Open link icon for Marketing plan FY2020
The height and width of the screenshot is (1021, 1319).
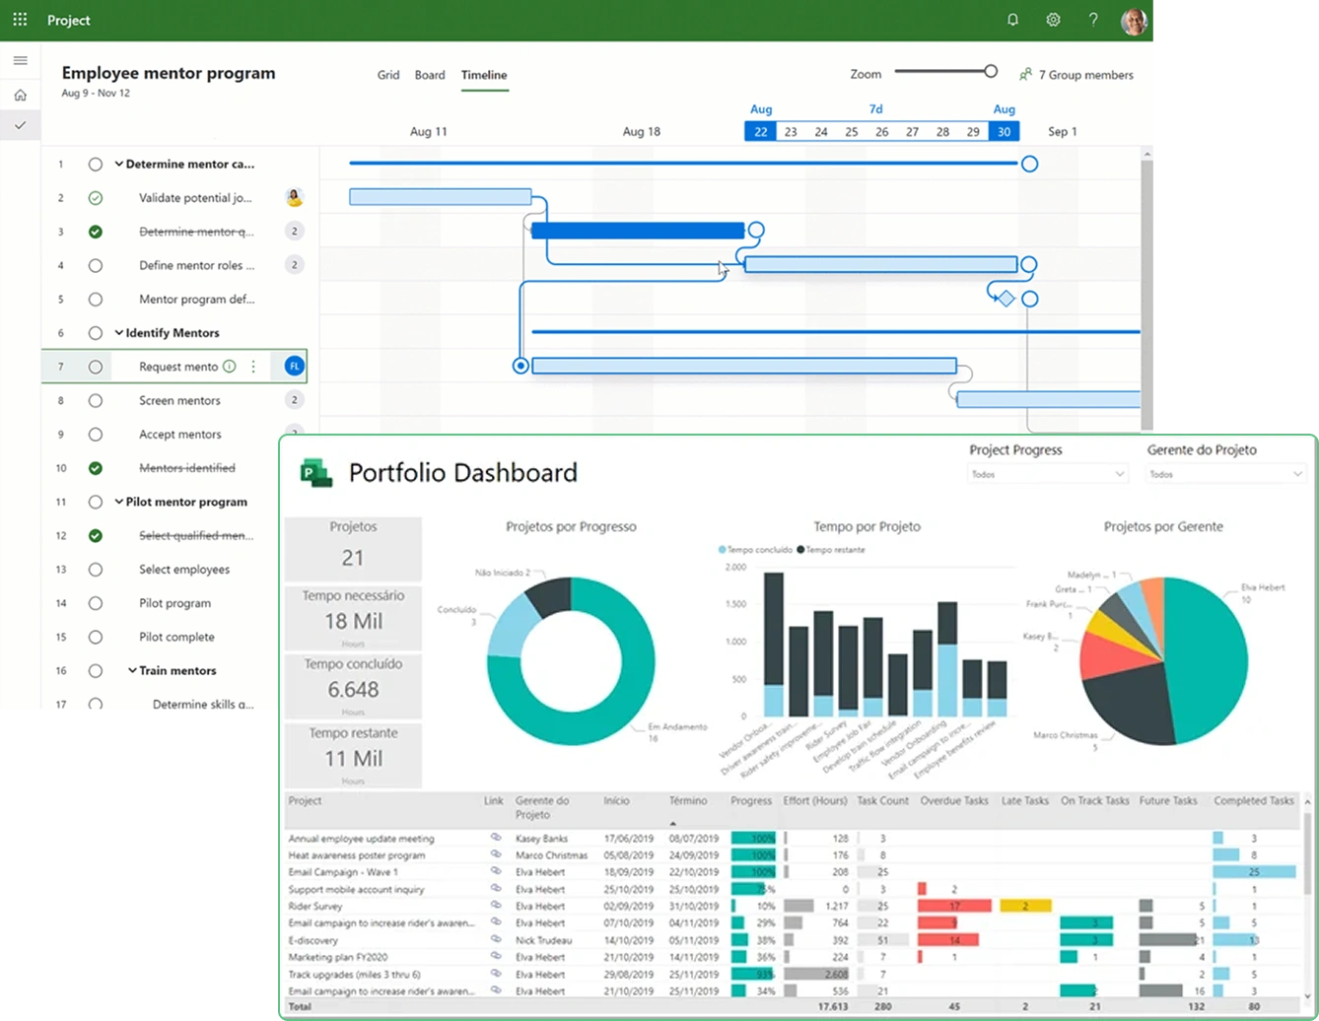pos(496,956)
